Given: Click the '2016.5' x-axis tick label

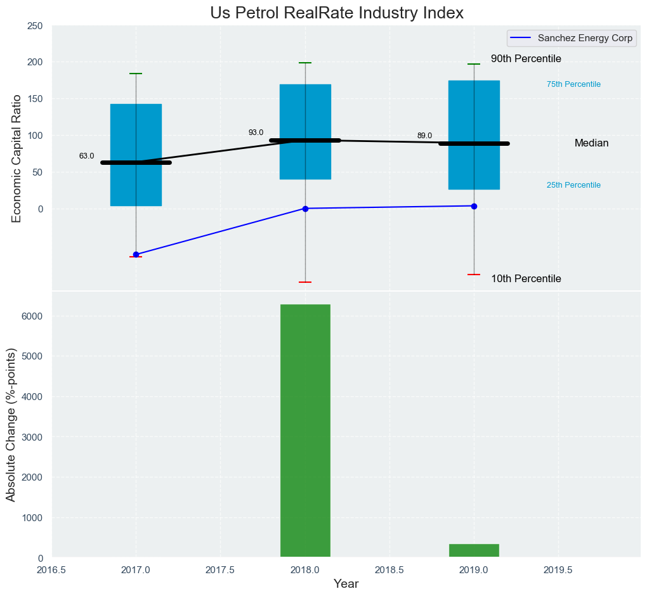Looking at the screenshot, I should (51, 570).
